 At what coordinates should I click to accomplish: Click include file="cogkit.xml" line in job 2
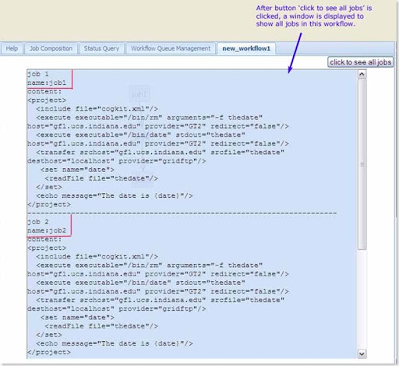point(97,257)
